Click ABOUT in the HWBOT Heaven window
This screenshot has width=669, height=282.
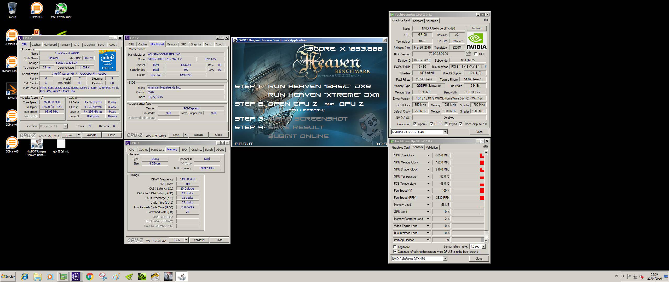tap(244, 144)
